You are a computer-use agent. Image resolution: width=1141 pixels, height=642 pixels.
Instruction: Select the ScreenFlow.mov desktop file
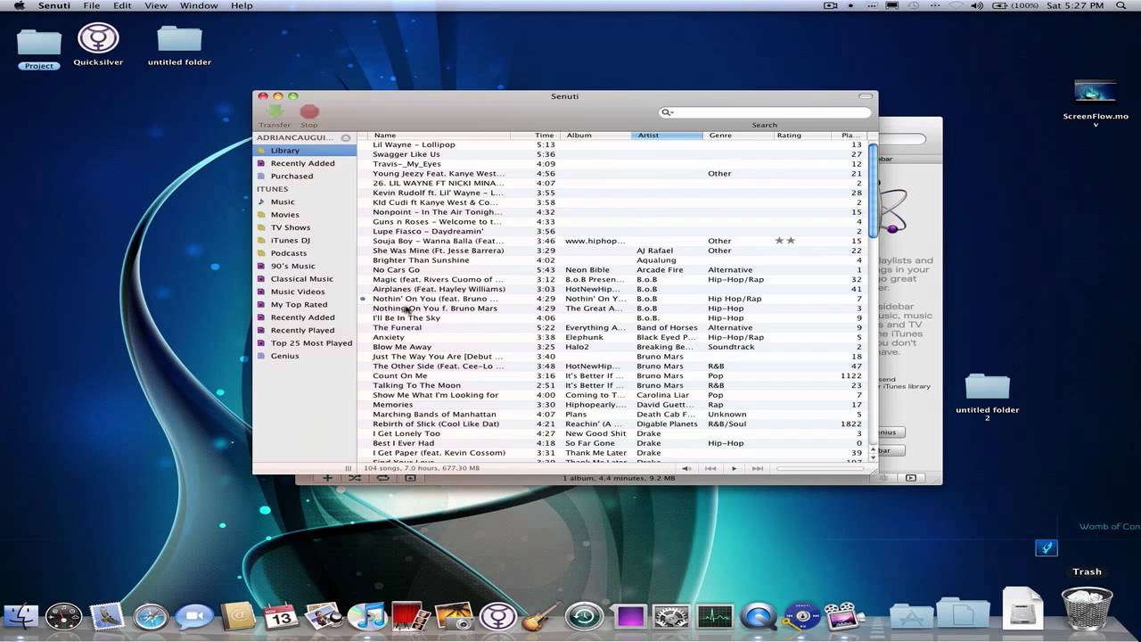[1096, 103]
